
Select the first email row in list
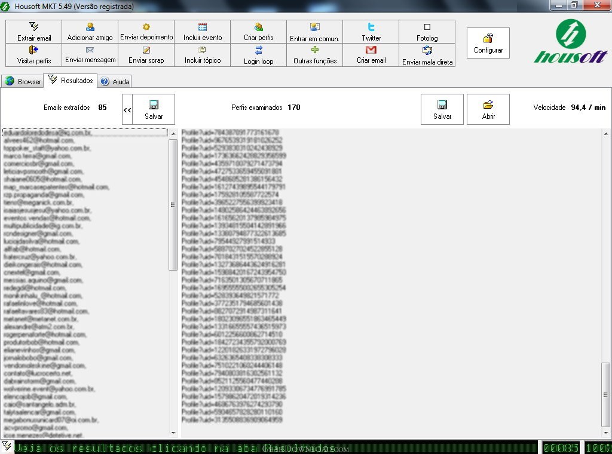[x=85, y=133]
